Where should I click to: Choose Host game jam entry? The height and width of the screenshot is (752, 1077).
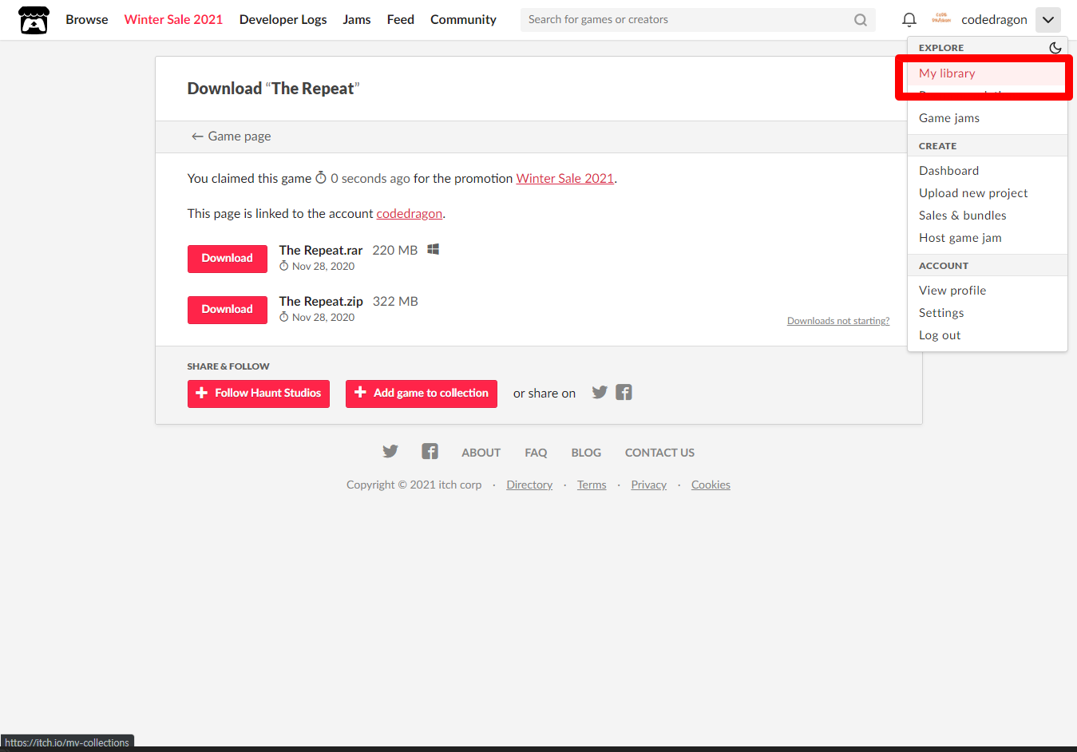coord(988,238)
